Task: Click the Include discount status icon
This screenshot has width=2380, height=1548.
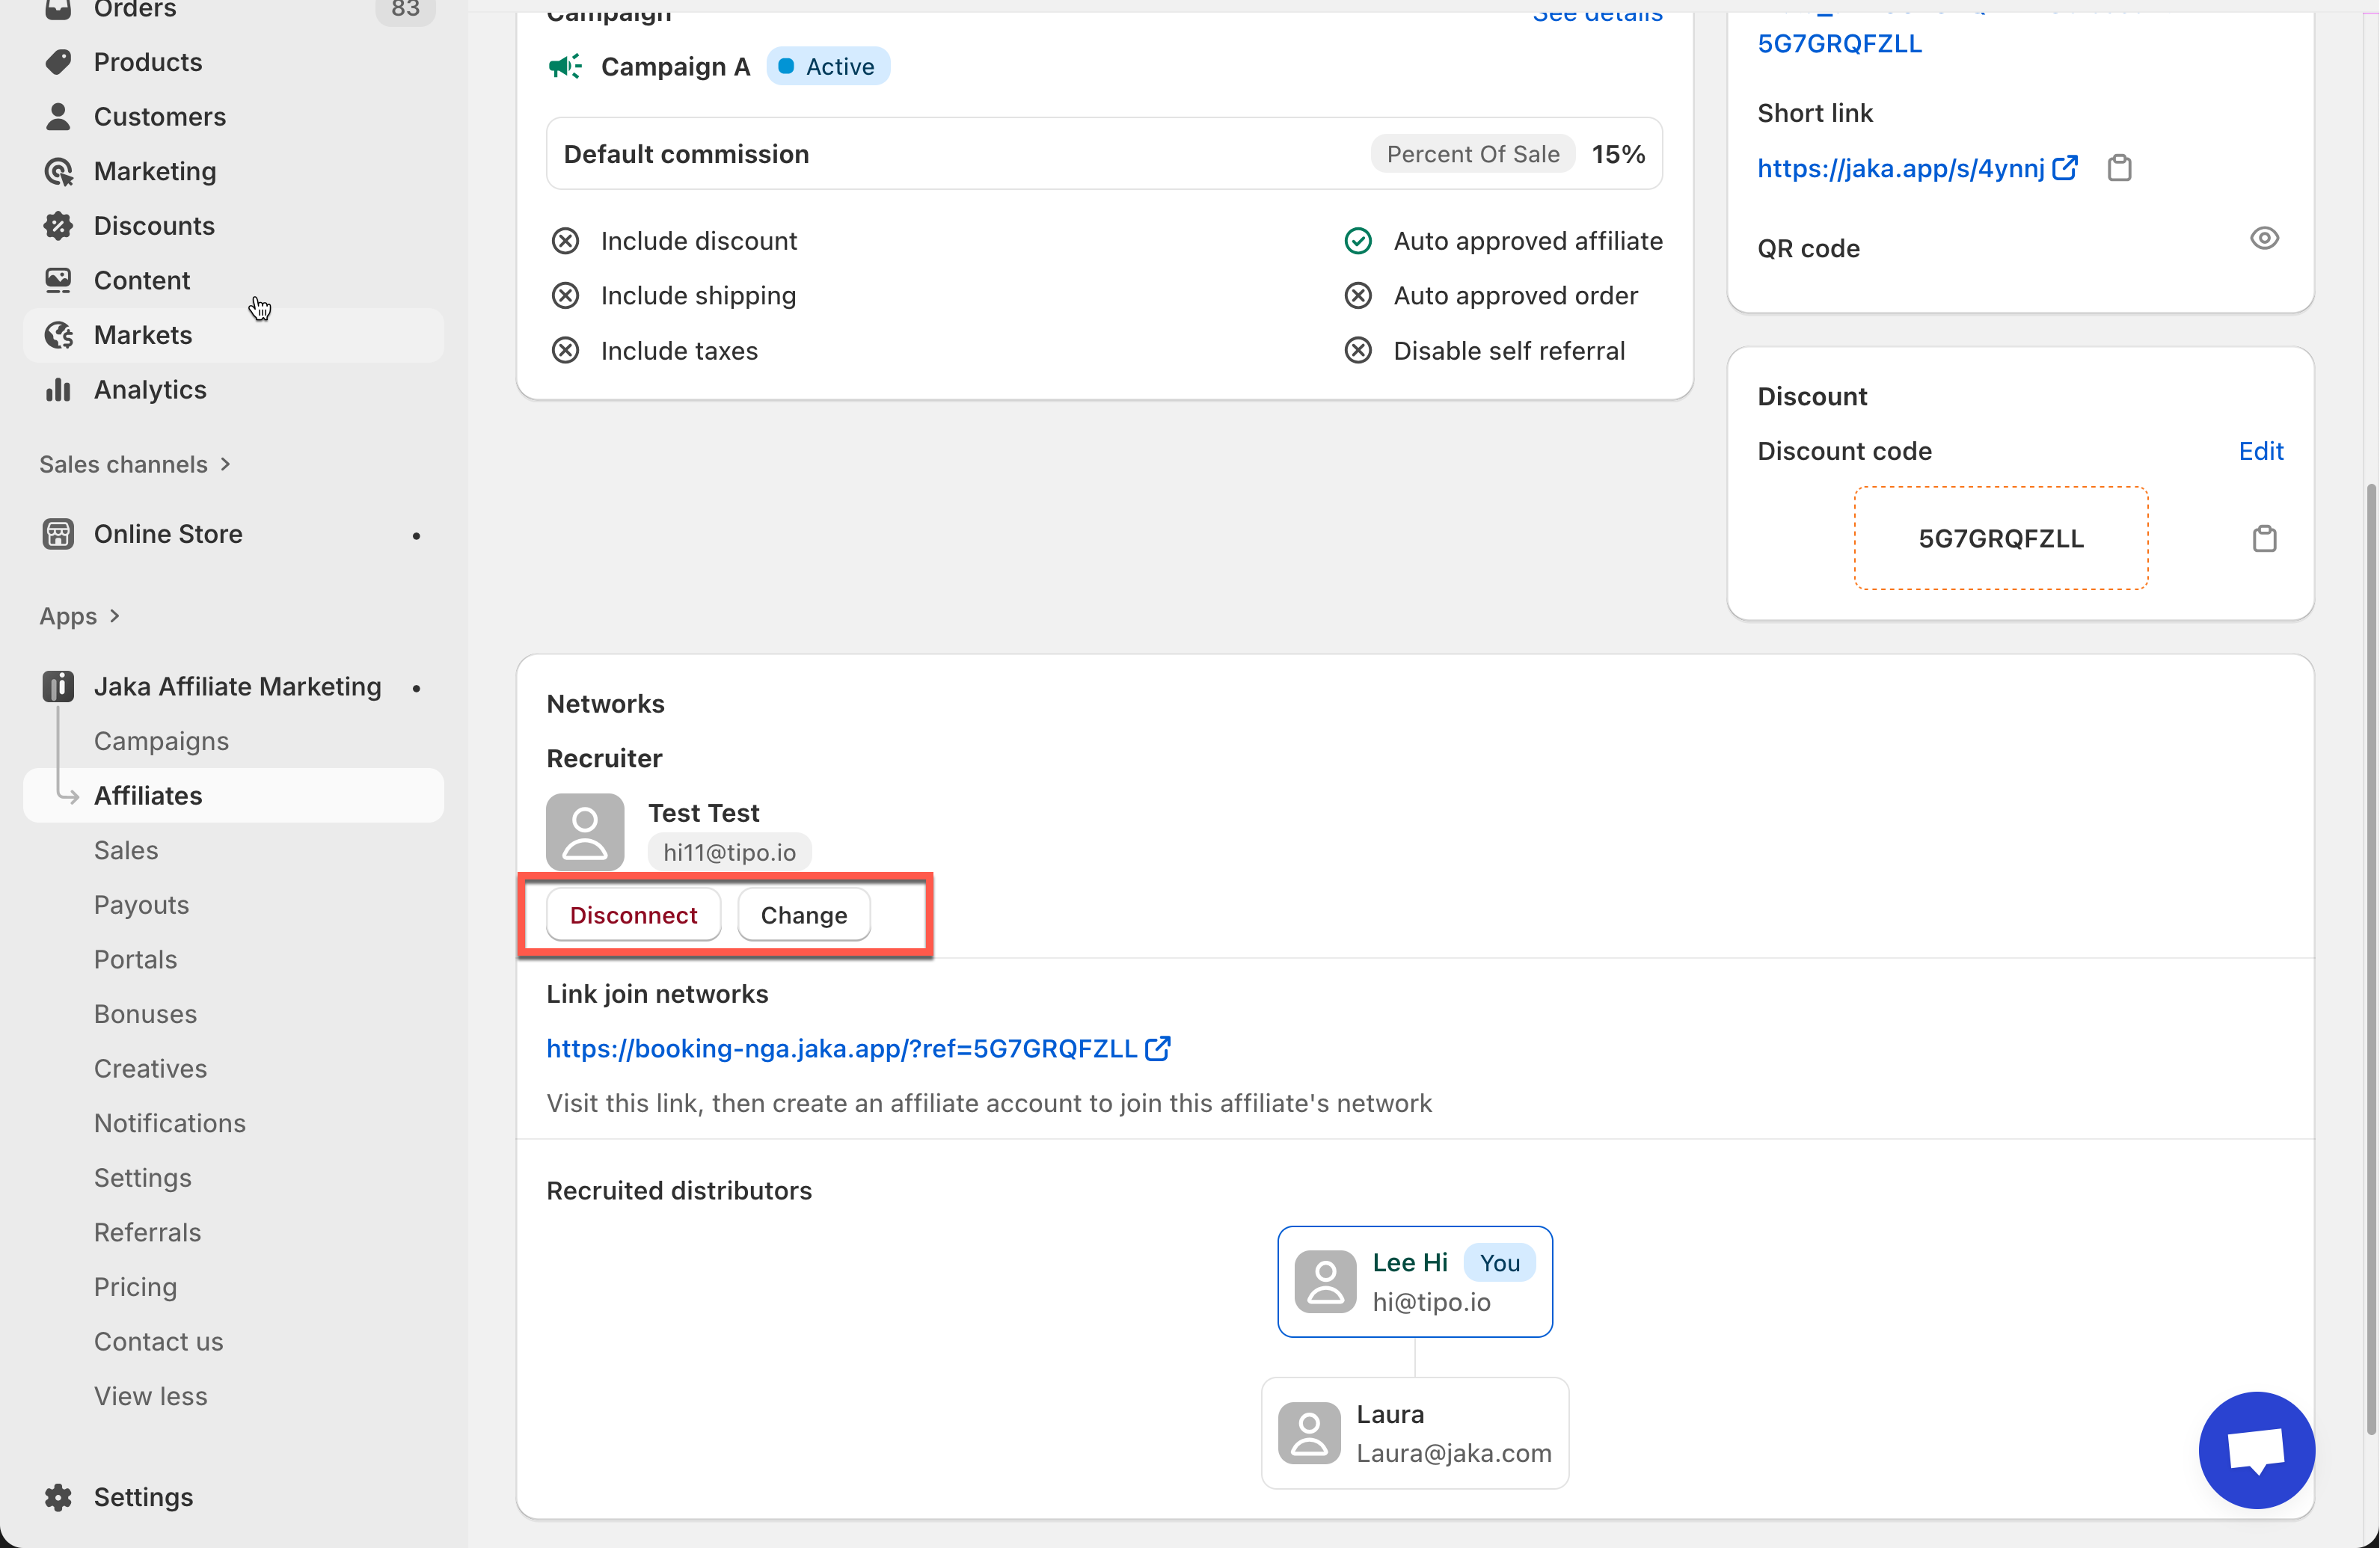Action: [565, 241]
